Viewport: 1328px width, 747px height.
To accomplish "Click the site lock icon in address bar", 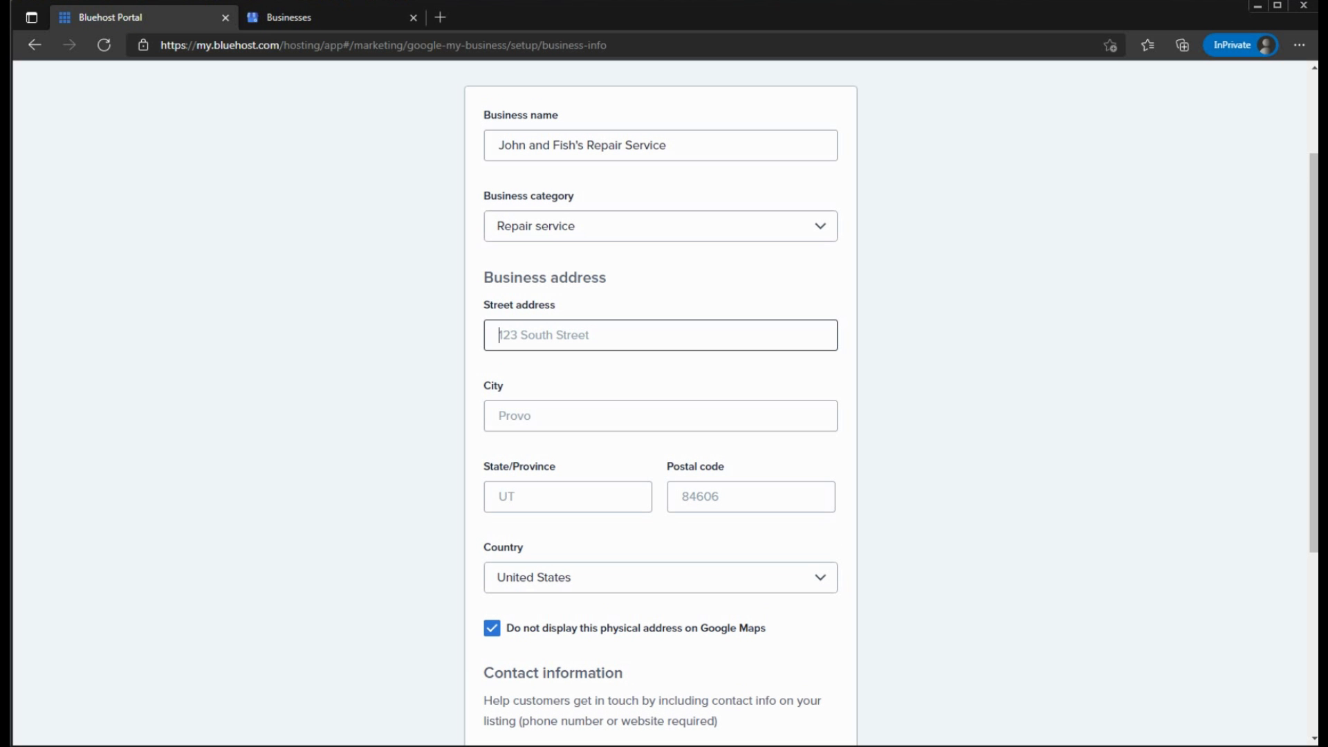I will 143,45.
